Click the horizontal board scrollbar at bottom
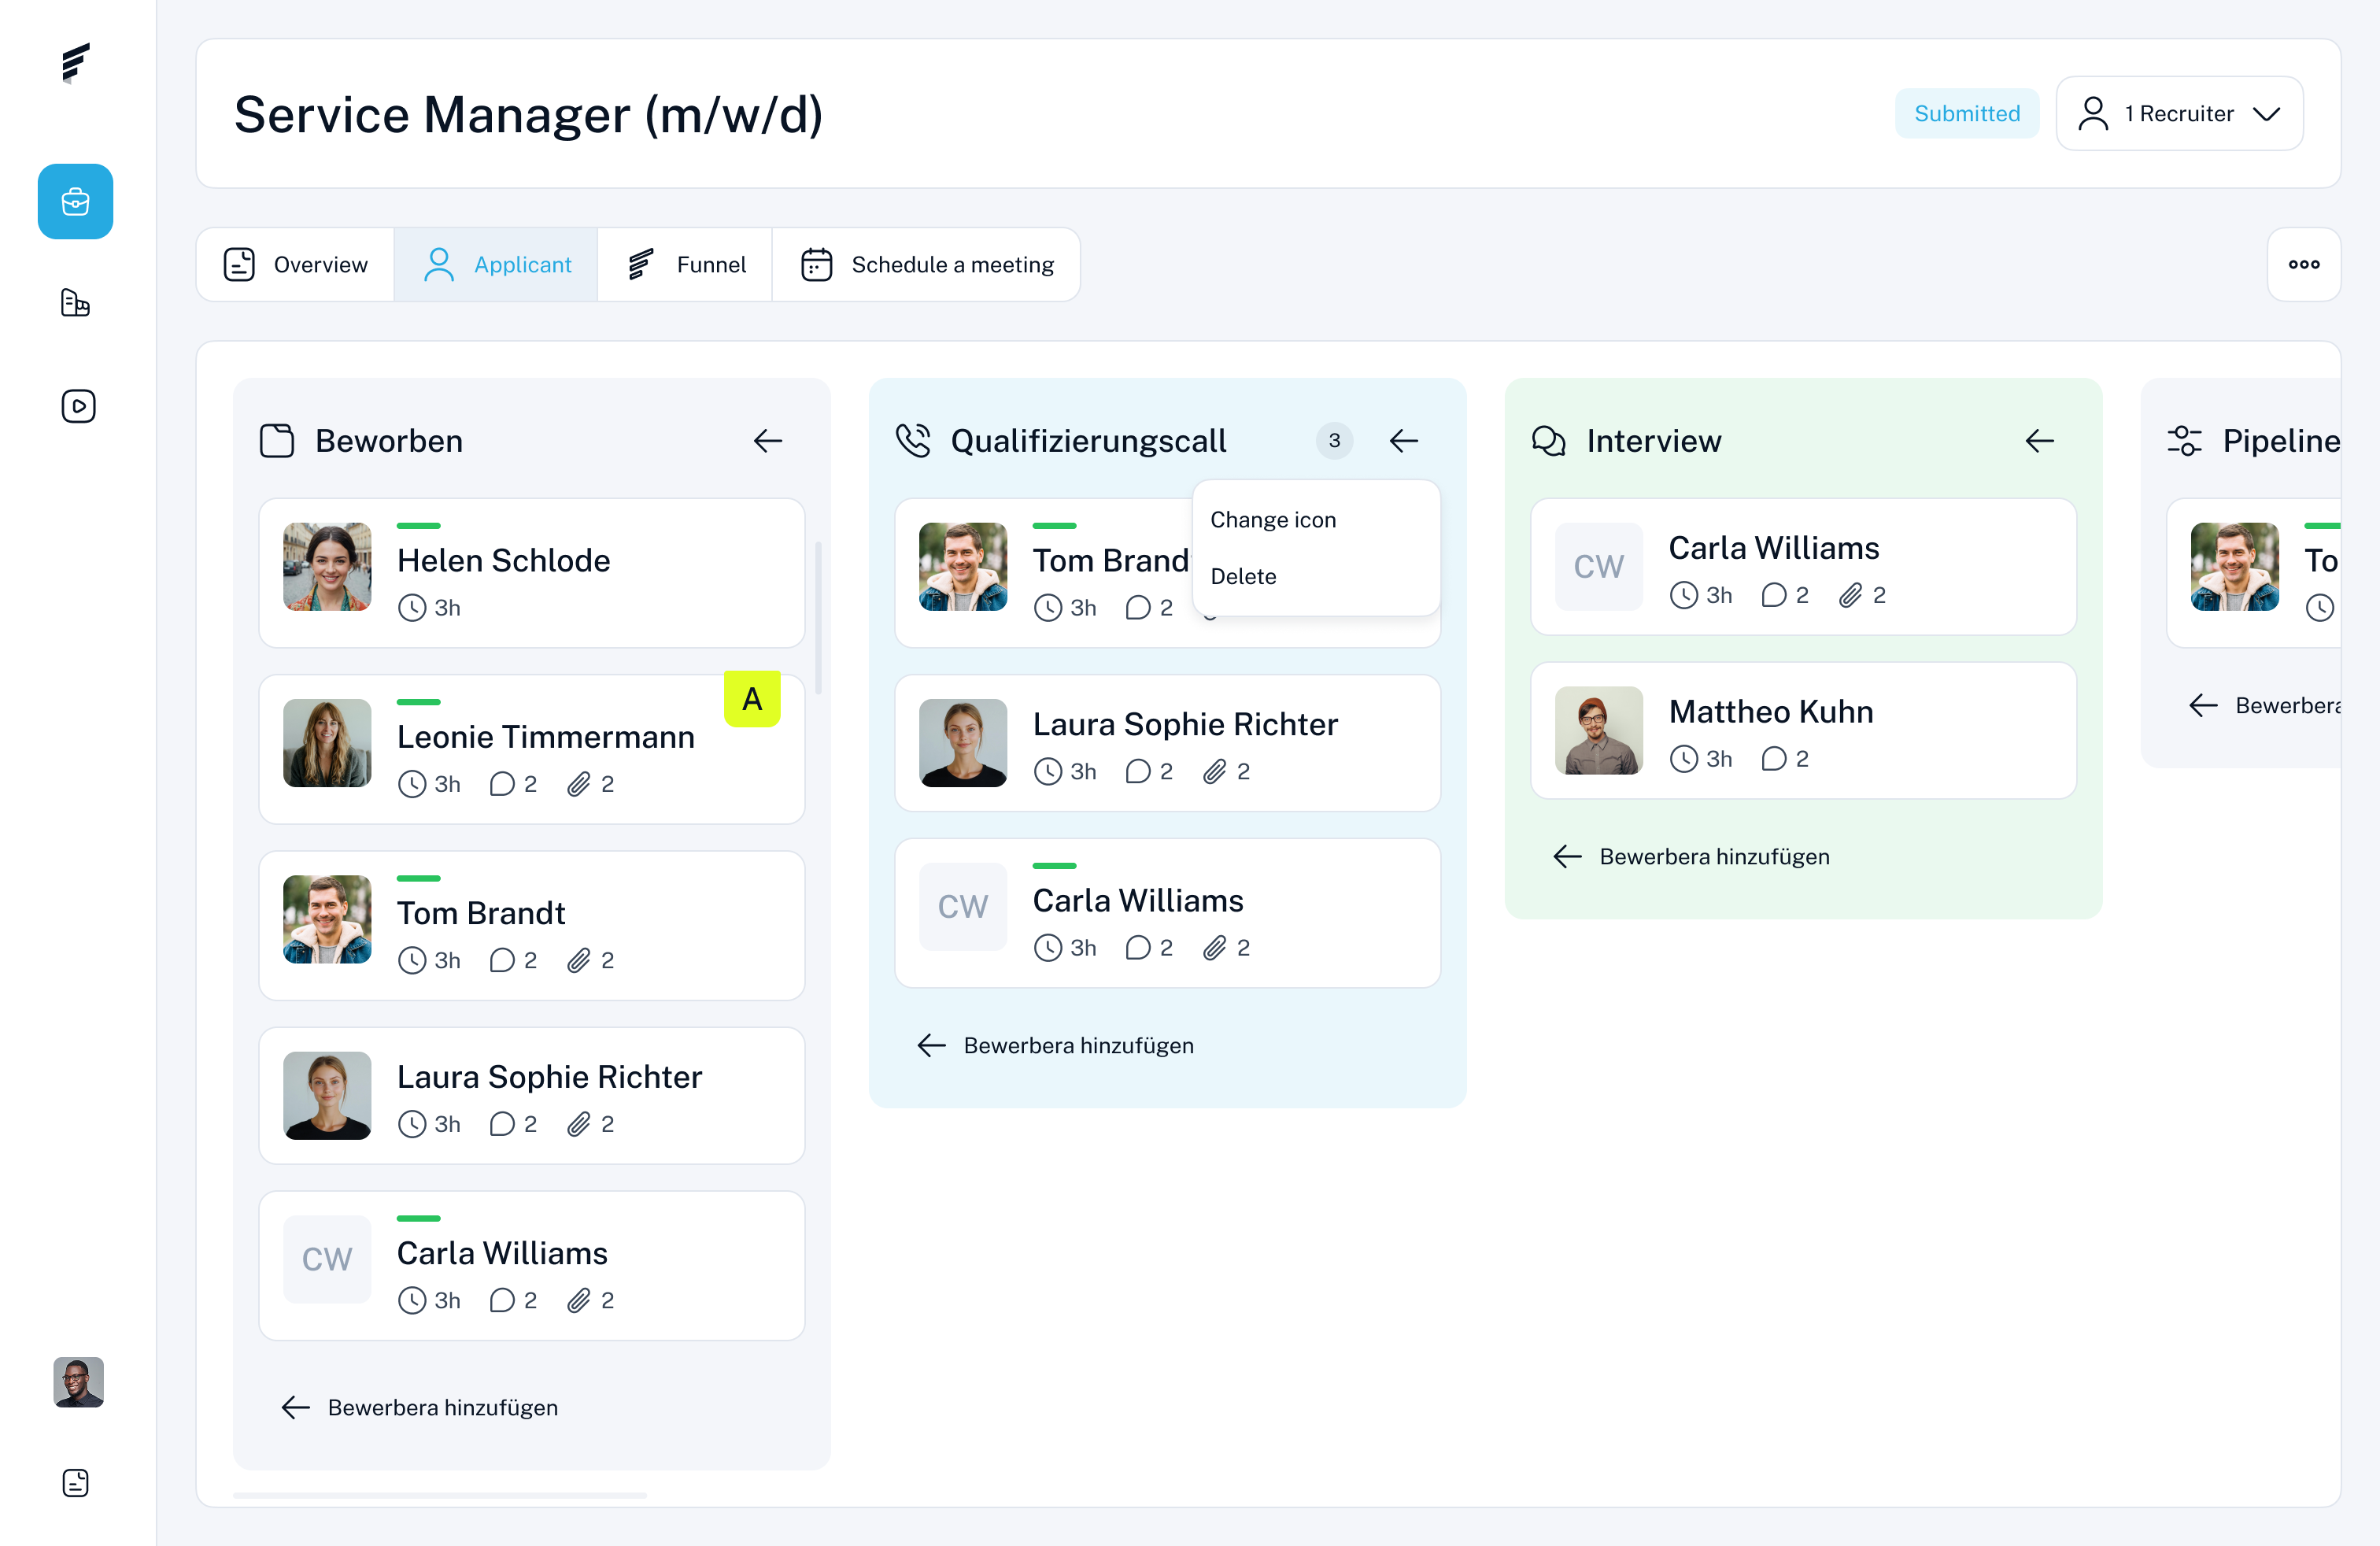Viewport: 2380px width, 1546px height. [x=440, y=1495]
